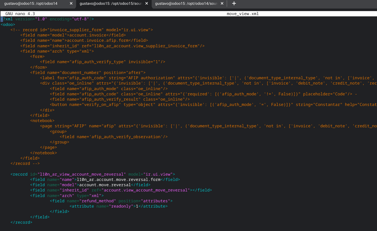Click the closing </div> tag
Screen dimensions: 377x231
pyautogui.click(x=47, y=110)
